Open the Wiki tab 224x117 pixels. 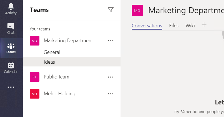coord(190,26)
